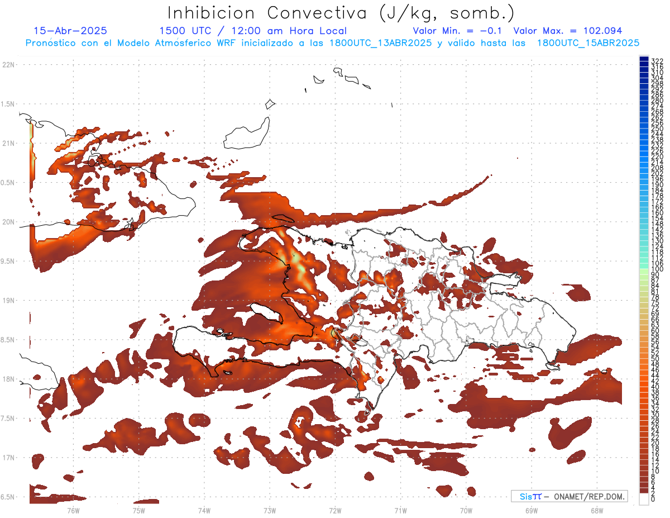
Task: Click the '68W' longitude label
Action: [597, 510]
